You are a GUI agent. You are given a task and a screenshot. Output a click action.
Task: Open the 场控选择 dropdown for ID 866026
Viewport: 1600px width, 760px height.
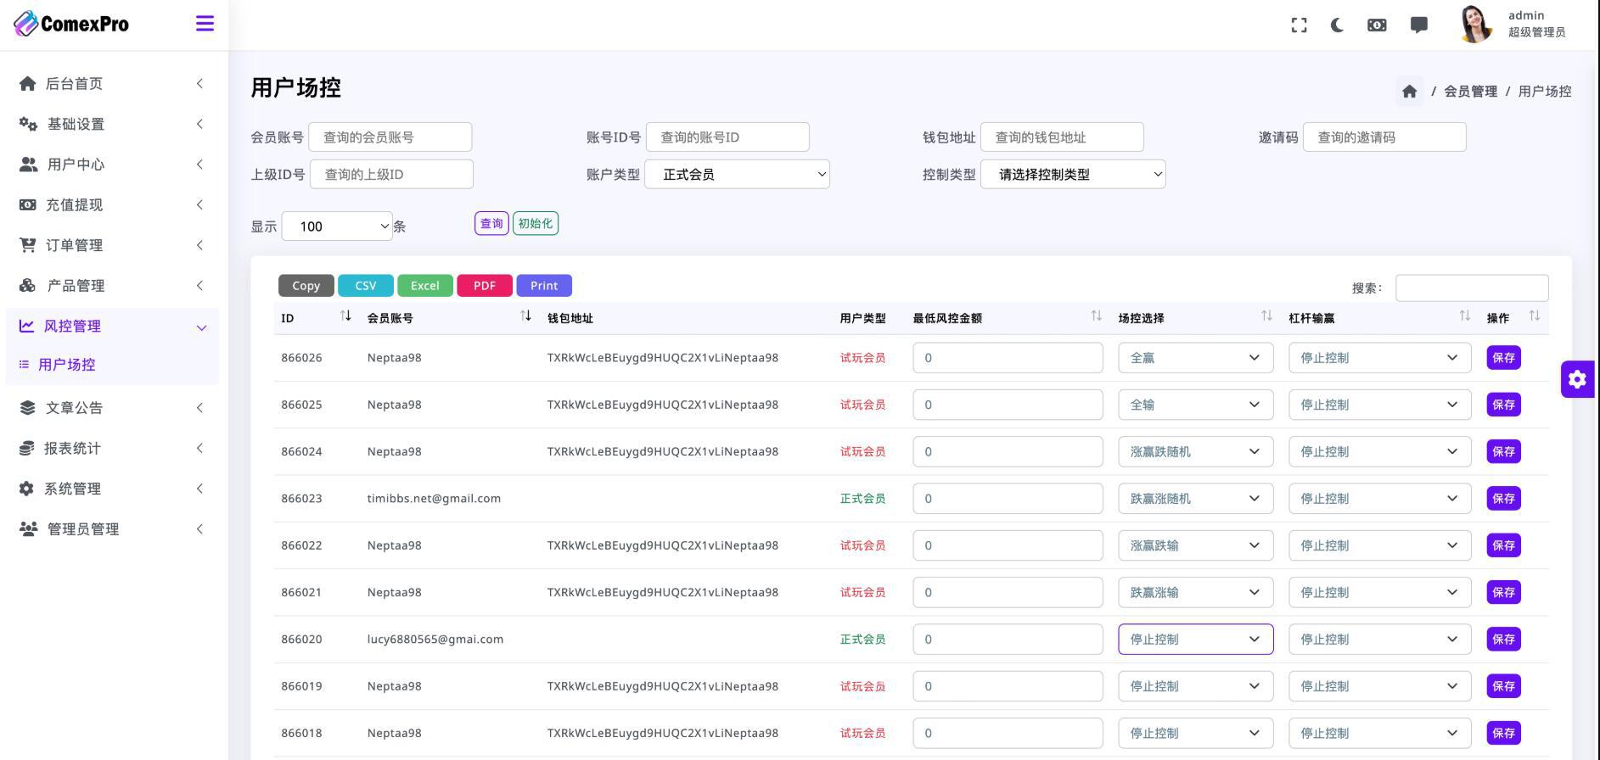(x=1195, y=358)
